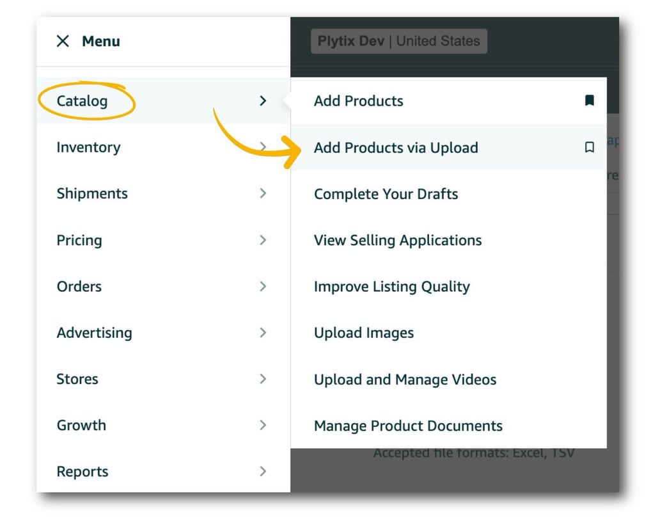The image size is (660, 521).
Task: Open Upload and Manage Videos
Action: (405, 379)
